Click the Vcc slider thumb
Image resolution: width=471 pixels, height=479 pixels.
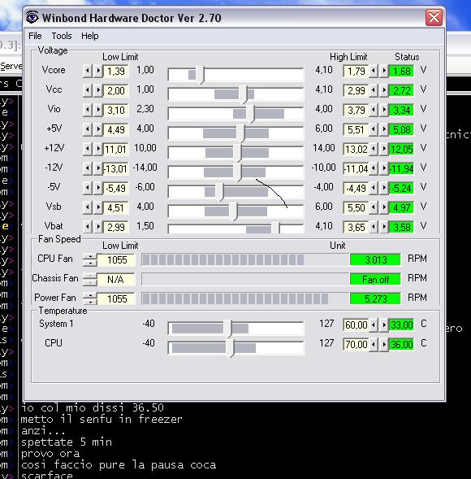[243, 94]
